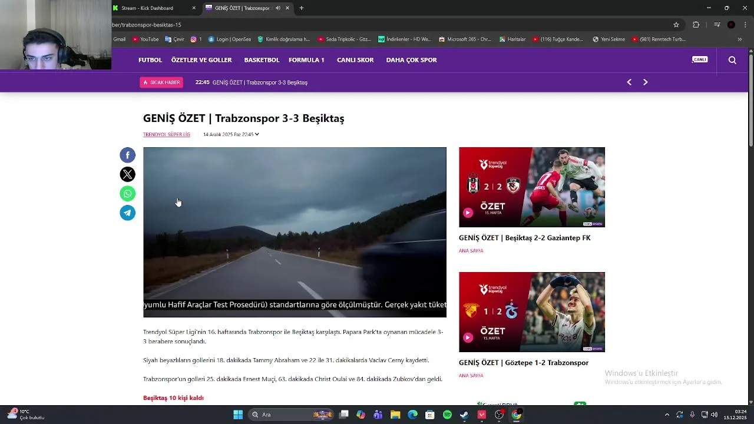Image resolution: width=754 pixels, height=424 pixels.
Task: Open Göztepe 1-2 Trabzonspor thumbnail
Action: point(532,312)
